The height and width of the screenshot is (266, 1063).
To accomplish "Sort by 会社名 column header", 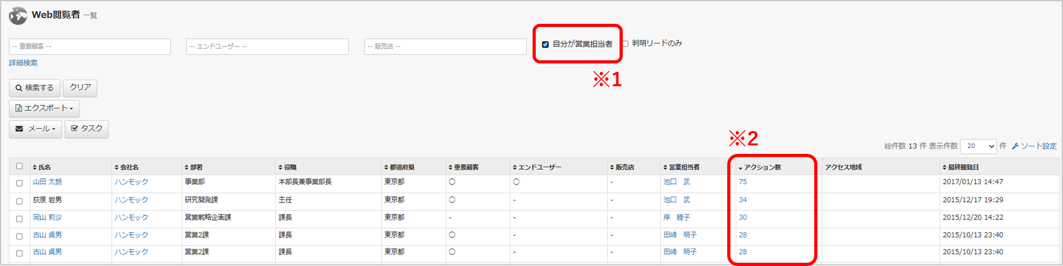I will (127, 167).
